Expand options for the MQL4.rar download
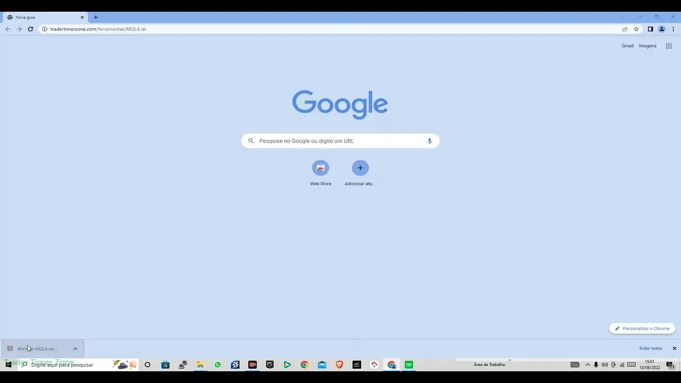681x383 pixels. point(76,348)
